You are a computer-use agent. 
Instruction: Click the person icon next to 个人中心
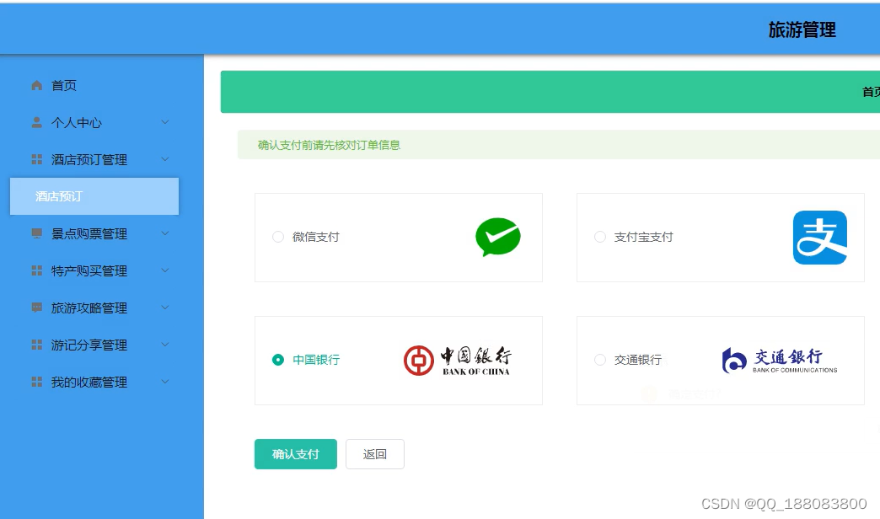click(36, 122)
